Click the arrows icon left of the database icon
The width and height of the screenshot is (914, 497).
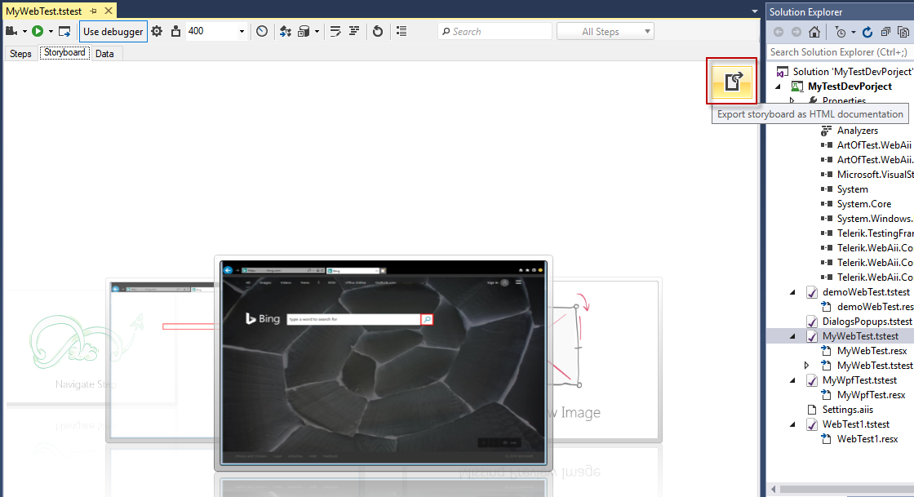click(x=285, y=32)
